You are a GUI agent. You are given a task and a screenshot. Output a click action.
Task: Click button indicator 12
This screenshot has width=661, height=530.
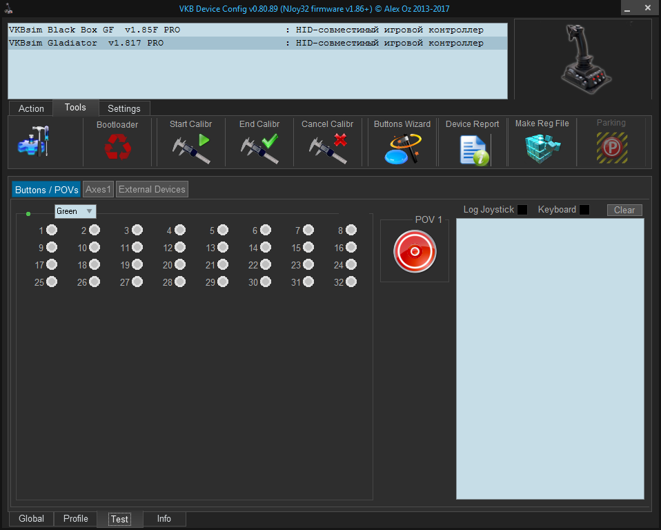click(x=180, y=247)
